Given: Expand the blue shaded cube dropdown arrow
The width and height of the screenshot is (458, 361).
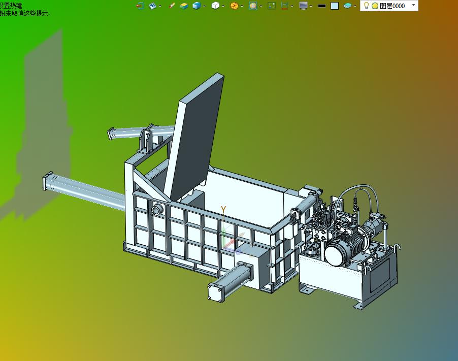Looking at the screenshot, I should pos(205,6).
